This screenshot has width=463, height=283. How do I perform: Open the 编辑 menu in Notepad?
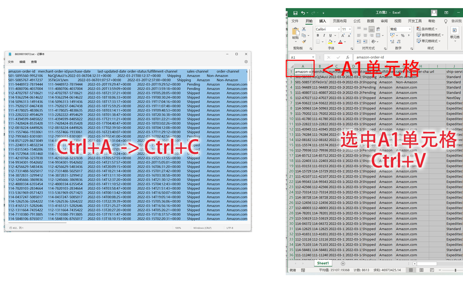(22, 62)
